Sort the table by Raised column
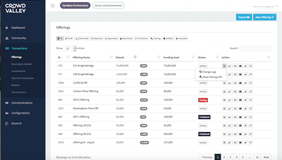The width and height of the screenshot is (282, 160). [126, 58]
